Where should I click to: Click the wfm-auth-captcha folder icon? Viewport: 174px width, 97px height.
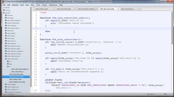[6, 20]
